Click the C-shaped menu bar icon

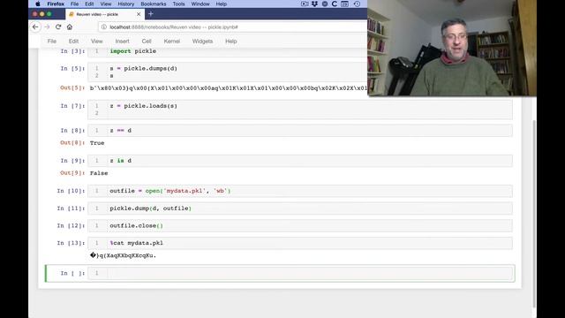point(334,4)
